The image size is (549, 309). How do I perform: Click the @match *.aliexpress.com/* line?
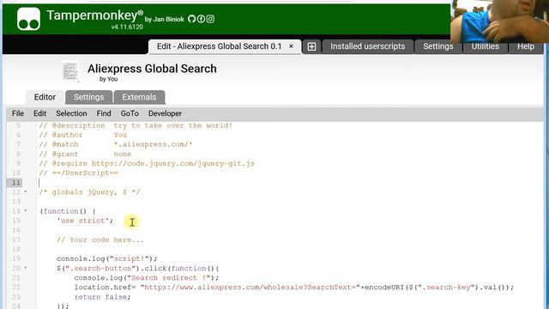(116, 144)
